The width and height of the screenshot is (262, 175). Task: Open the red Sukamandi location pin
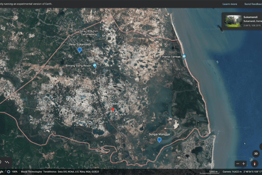tap(113, 109)
